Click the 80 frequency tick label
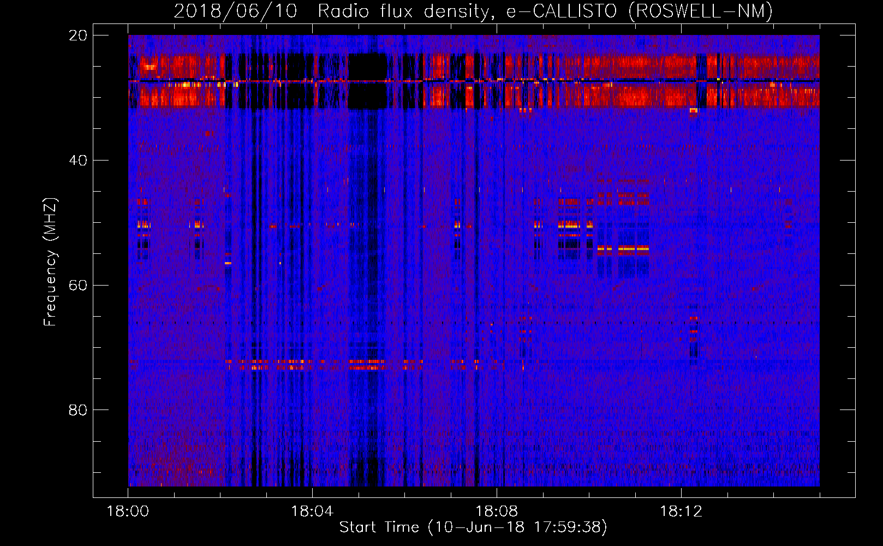The image size is (883, 546). tap(77, 410)
